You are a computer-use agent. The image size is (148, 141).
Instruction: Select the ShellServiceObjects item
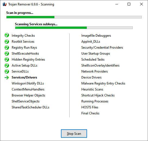(x=26, y=101)
